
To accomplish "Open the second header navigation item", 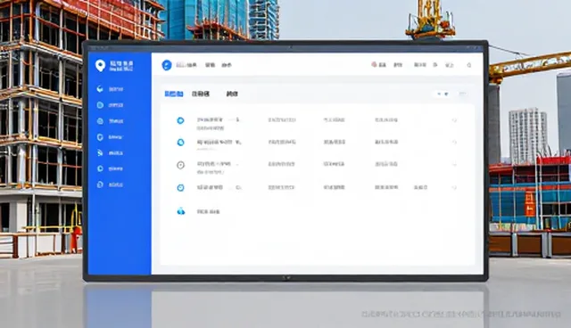I will (210, 65).
